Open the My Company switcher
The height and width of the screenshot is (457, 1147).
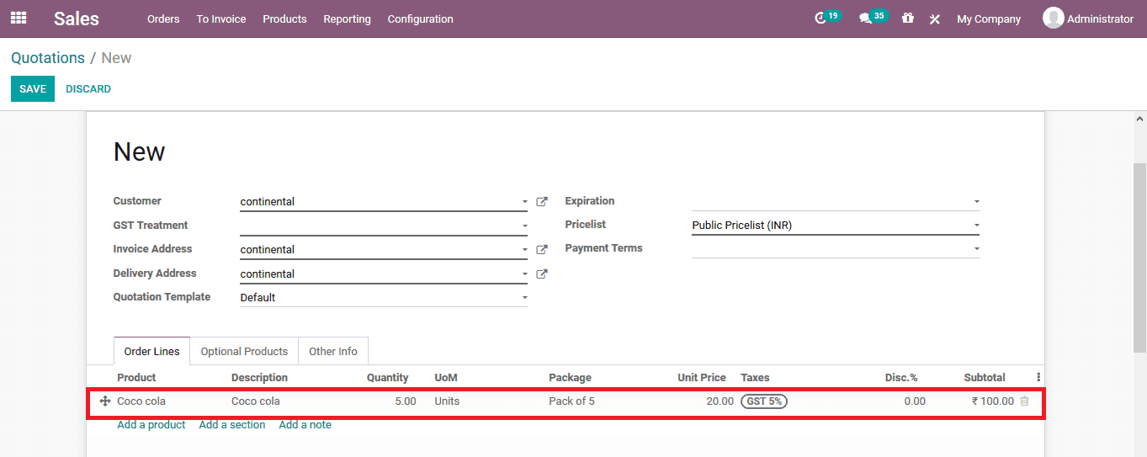(x=989, y=19)
